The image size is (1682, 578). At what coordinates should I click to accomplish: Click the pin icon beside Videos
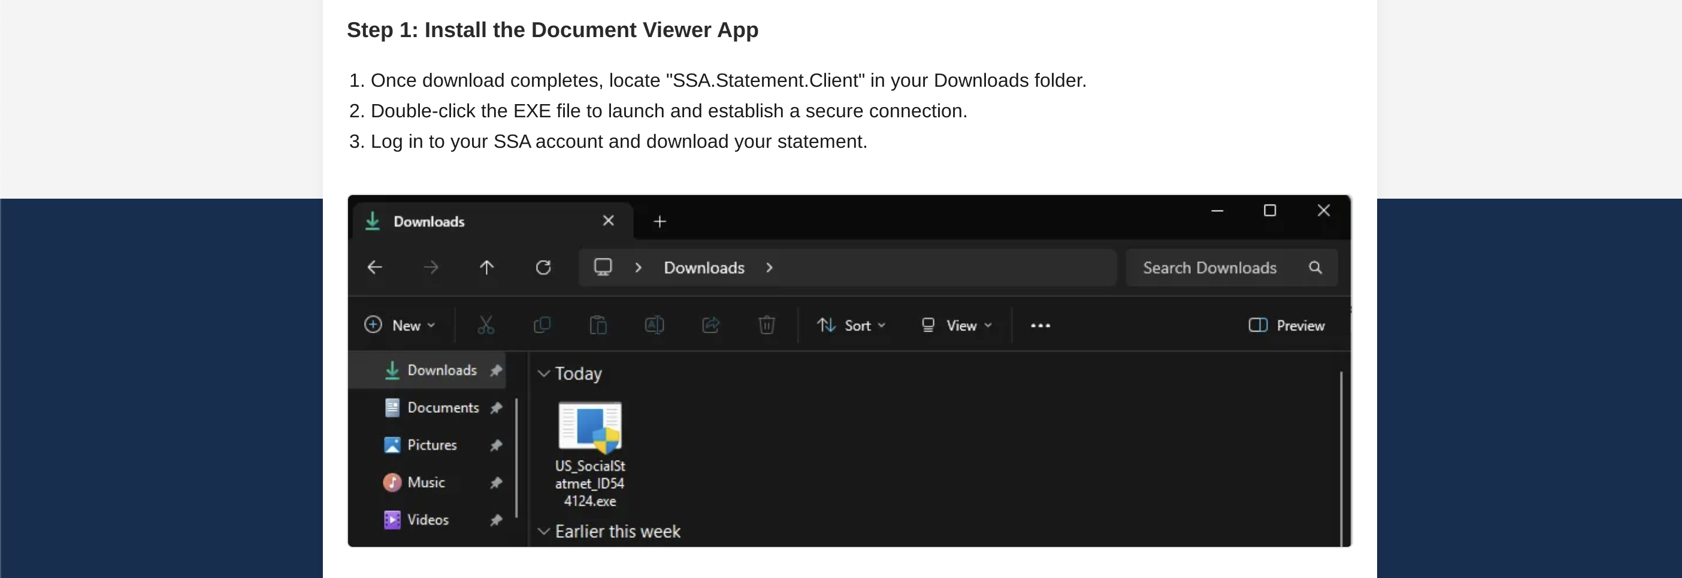(496, 520)
